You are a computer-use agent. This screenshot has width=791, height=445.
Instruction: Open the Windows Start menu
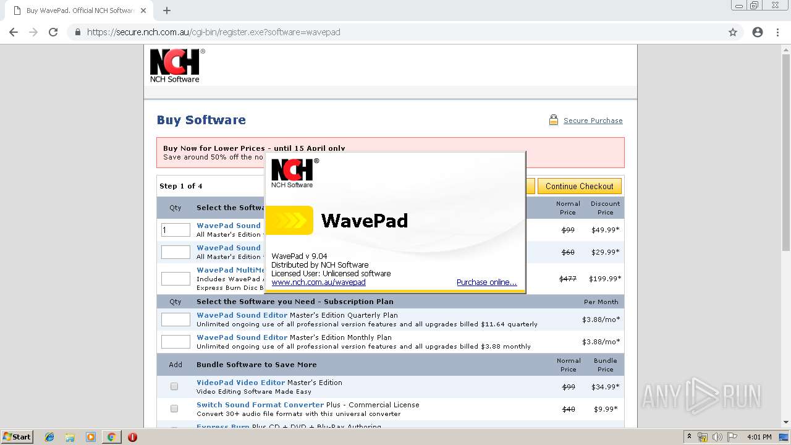click(17, 437)
